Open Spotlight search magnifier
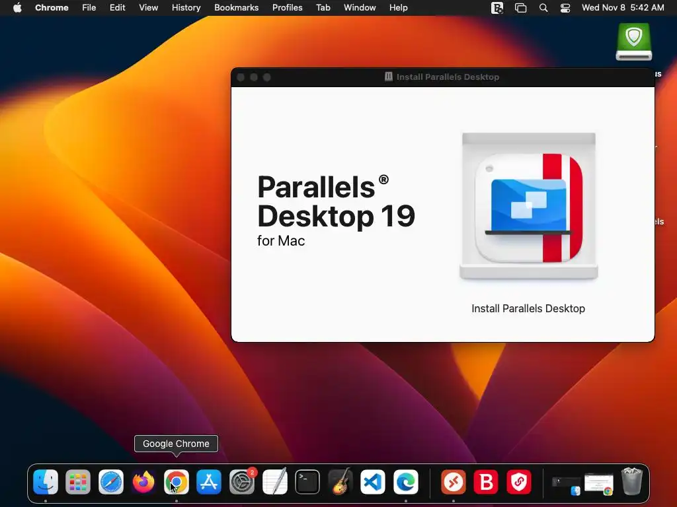677x507 pixels. (543, 8)
